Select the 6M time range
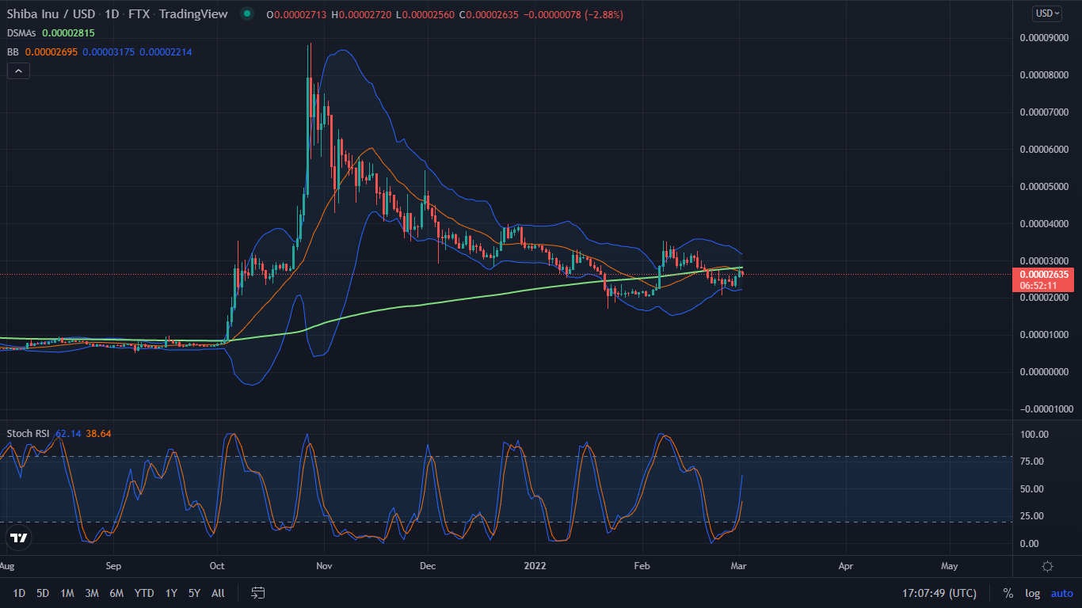 pos(116,593)
